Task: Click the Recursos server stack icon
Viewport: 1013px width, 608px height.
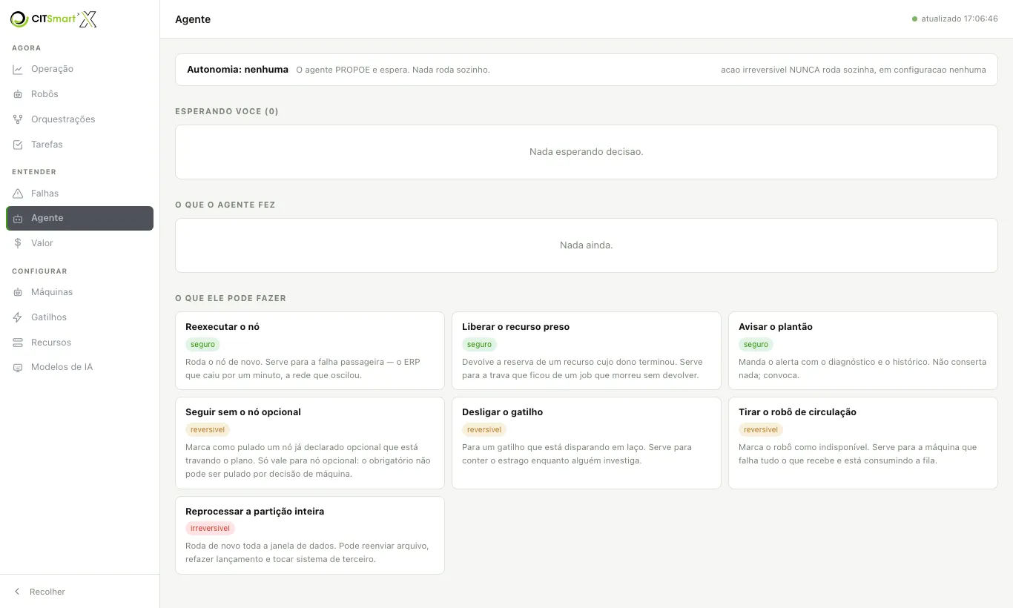Action: (18, 343)
